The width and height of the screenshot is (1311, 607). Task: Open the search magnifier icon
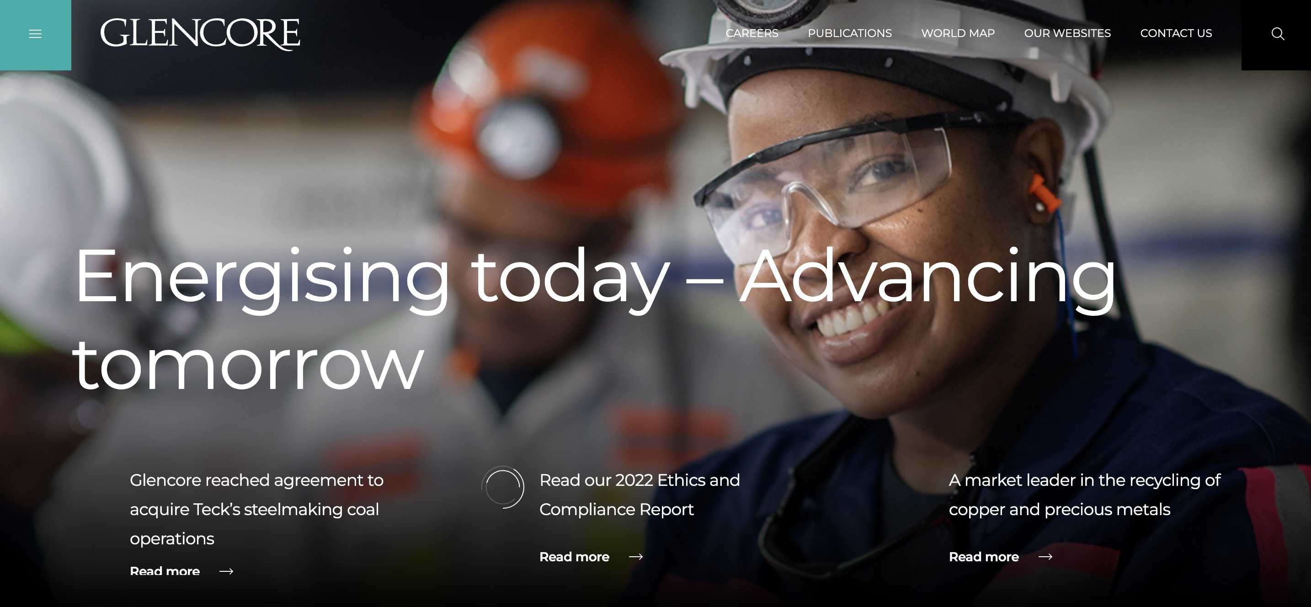click(1278, 34)
